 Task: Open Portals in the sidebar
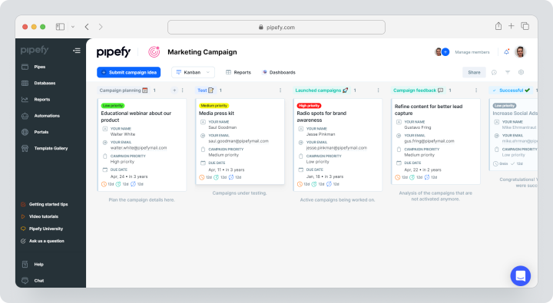tap(41, 132)
